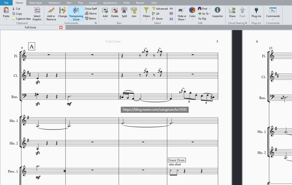Open the Add bars dropdown arrow
Screen dimensions: 292x185
coord(105,19)
